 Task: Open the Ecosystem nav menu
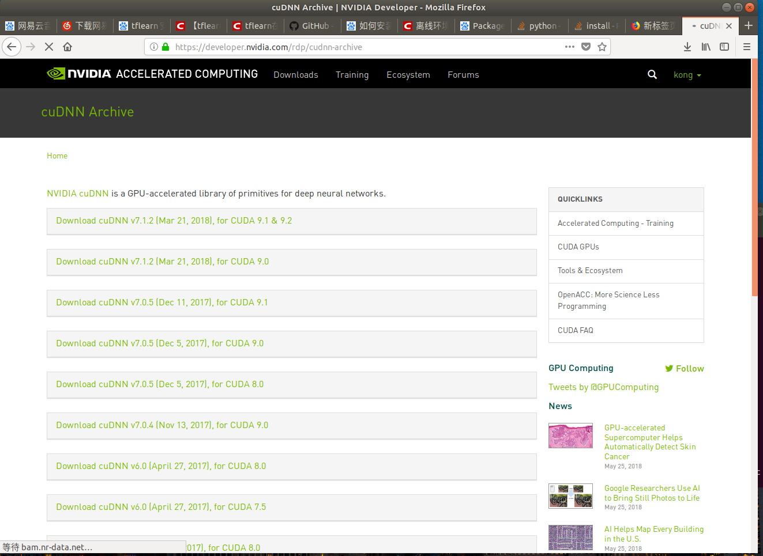click(x=408, y=75)
